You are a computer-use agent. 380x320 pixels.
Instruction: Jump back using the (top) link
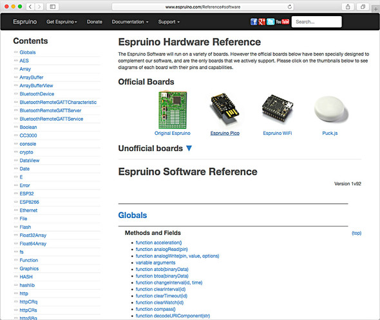tap(357, 233)
